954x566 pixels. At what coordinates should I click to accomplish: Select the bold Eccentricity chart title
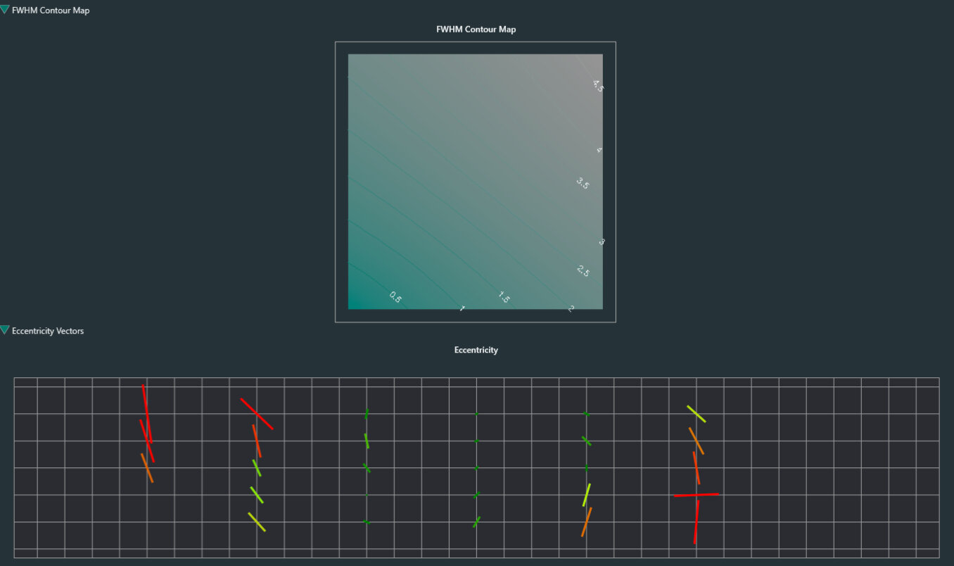point(476,350)
